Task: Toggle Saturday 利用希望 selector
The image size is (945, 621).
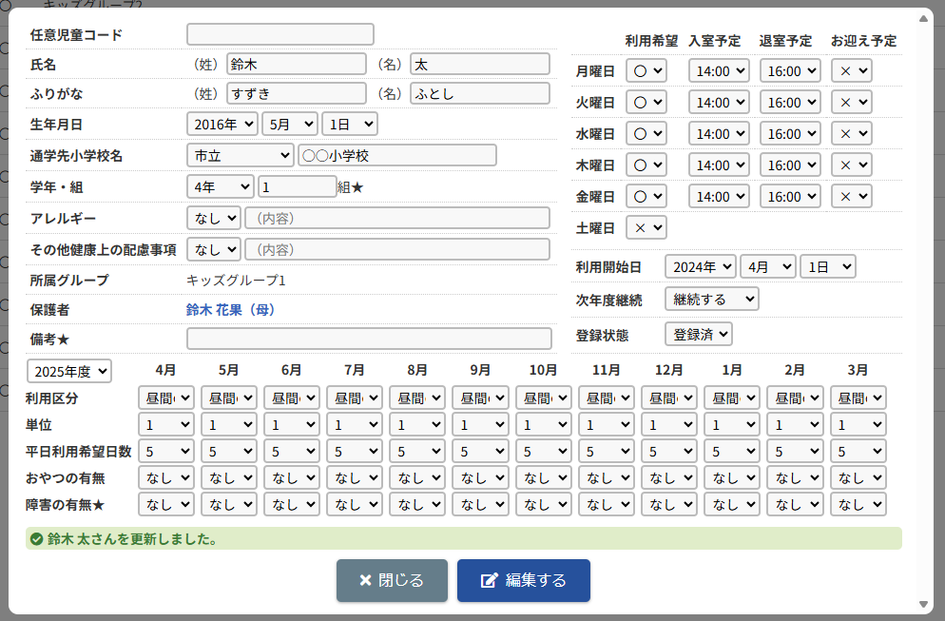Action: click(x=646, y=227)
